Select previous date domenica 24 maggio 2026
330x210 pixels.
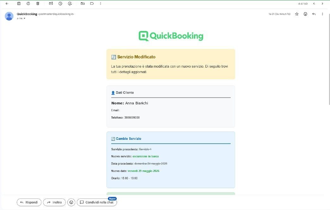click(x=151, y=164)
